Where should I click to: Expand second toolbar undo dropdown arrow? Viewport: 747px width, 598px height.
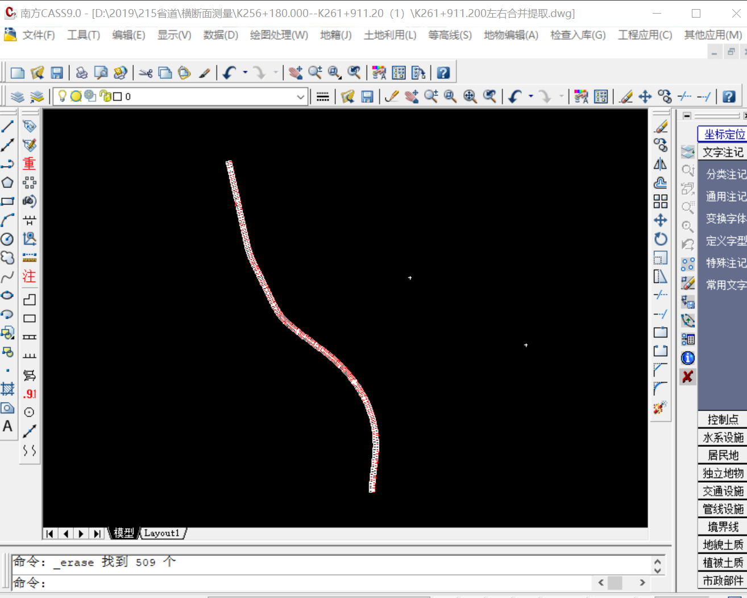(x=530, y=97)
